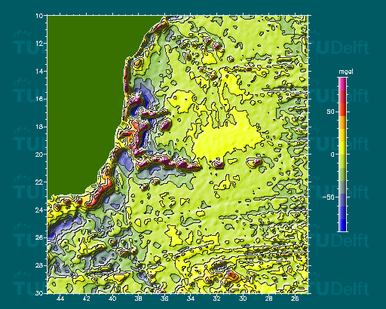The width and height of the screenshot is (386, 309).
Task: Pick the gray segment of the color bar
Action: pos(343,187)
